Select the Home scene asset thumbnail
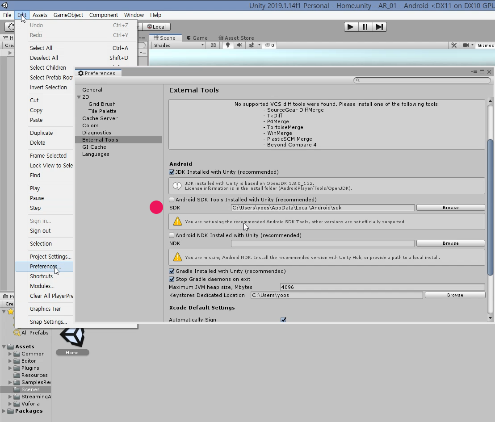495x422 pixels. coord(72,338)
